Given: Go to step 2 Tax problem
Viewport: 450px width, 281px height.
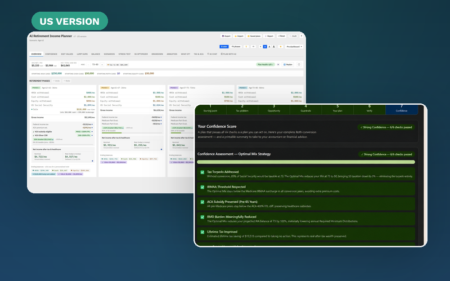Looking at the screenshot, I should [x=242, y=109].
